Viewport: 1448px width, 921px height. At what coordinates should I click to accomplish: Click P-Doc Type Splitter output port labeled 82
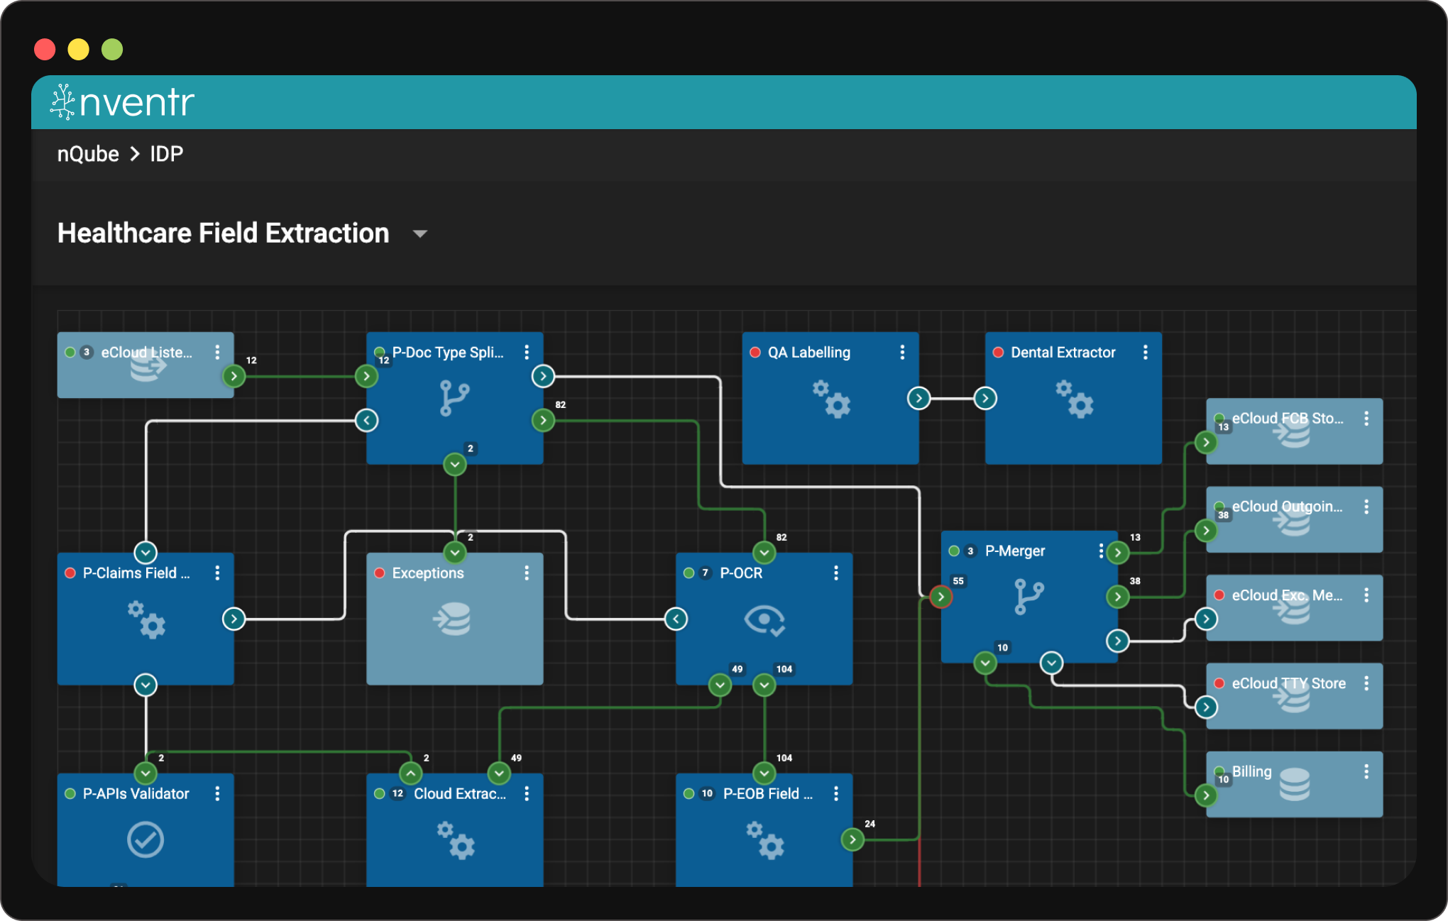(543, 420)
